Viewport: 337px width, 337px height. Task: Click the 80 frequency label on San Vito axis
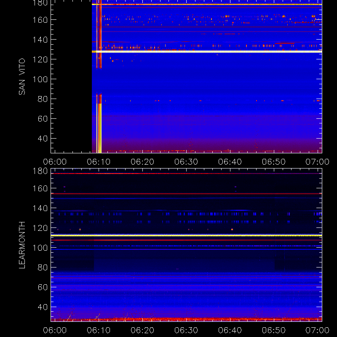tap(43, 99)
